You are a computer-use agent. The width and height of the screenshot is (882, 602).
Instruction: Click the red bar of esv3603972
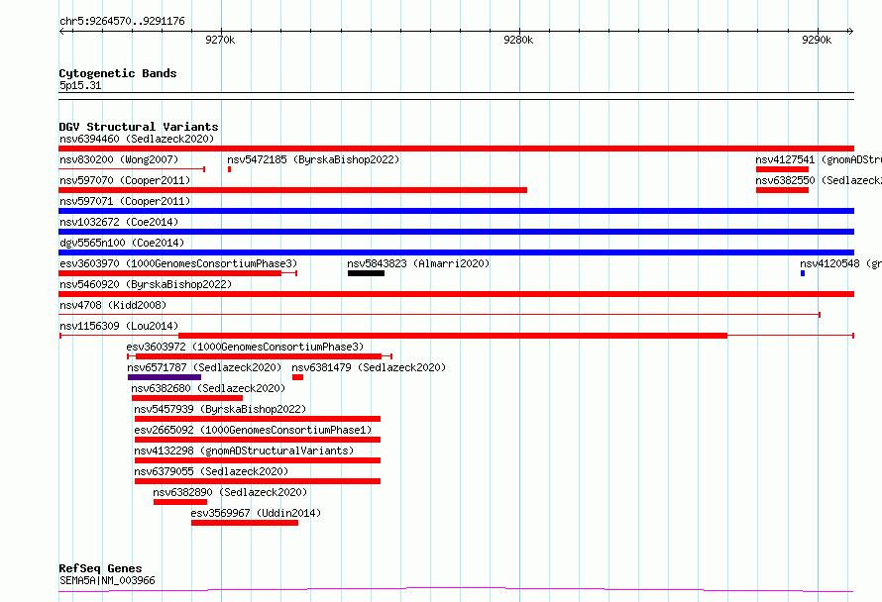(x=259, y=356)
